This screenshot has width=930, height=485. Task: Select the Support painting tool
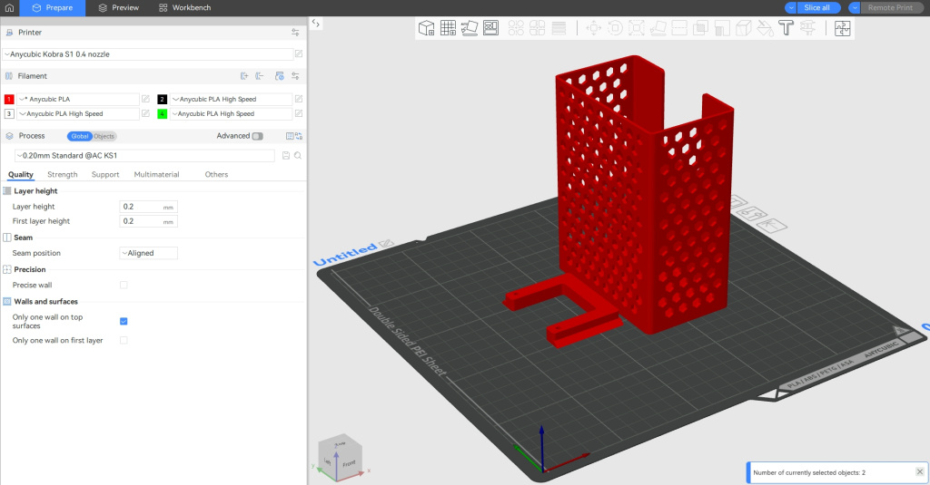click(x=722, y=28)
